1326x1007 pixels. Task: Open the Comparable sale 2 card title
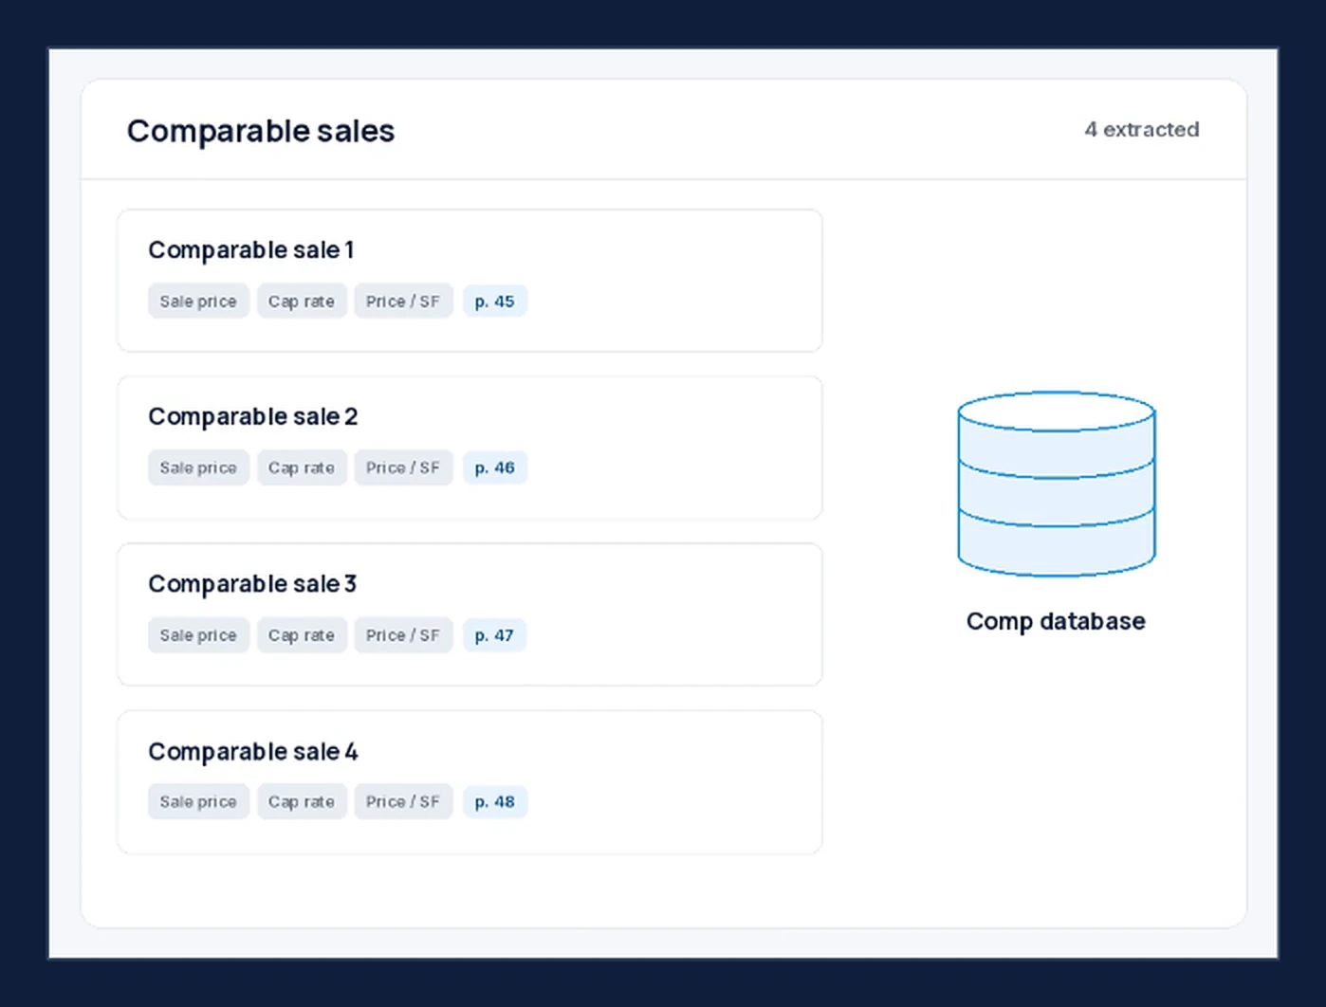[x=253, y=417]
